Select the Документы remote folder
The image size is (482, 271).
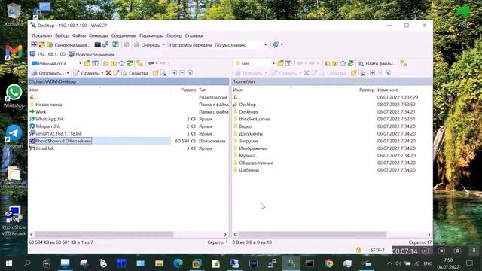click(251, 134)
